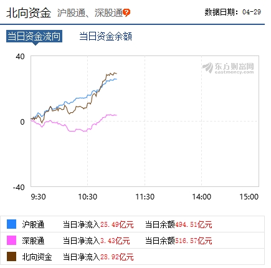Click the 14:00 time axis label

tap(201, 196)
